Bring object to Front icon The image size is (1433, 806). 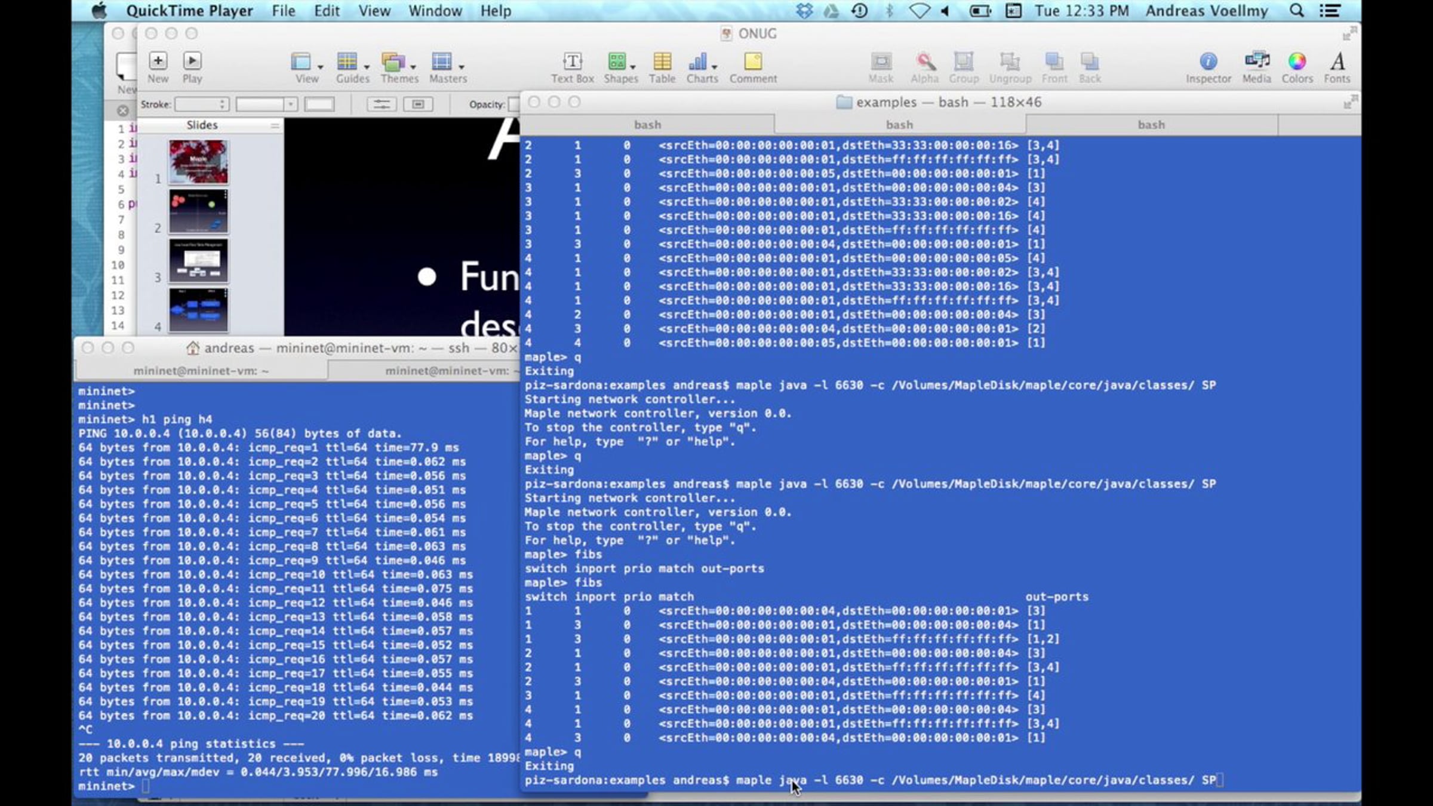tap(1054, 61)
